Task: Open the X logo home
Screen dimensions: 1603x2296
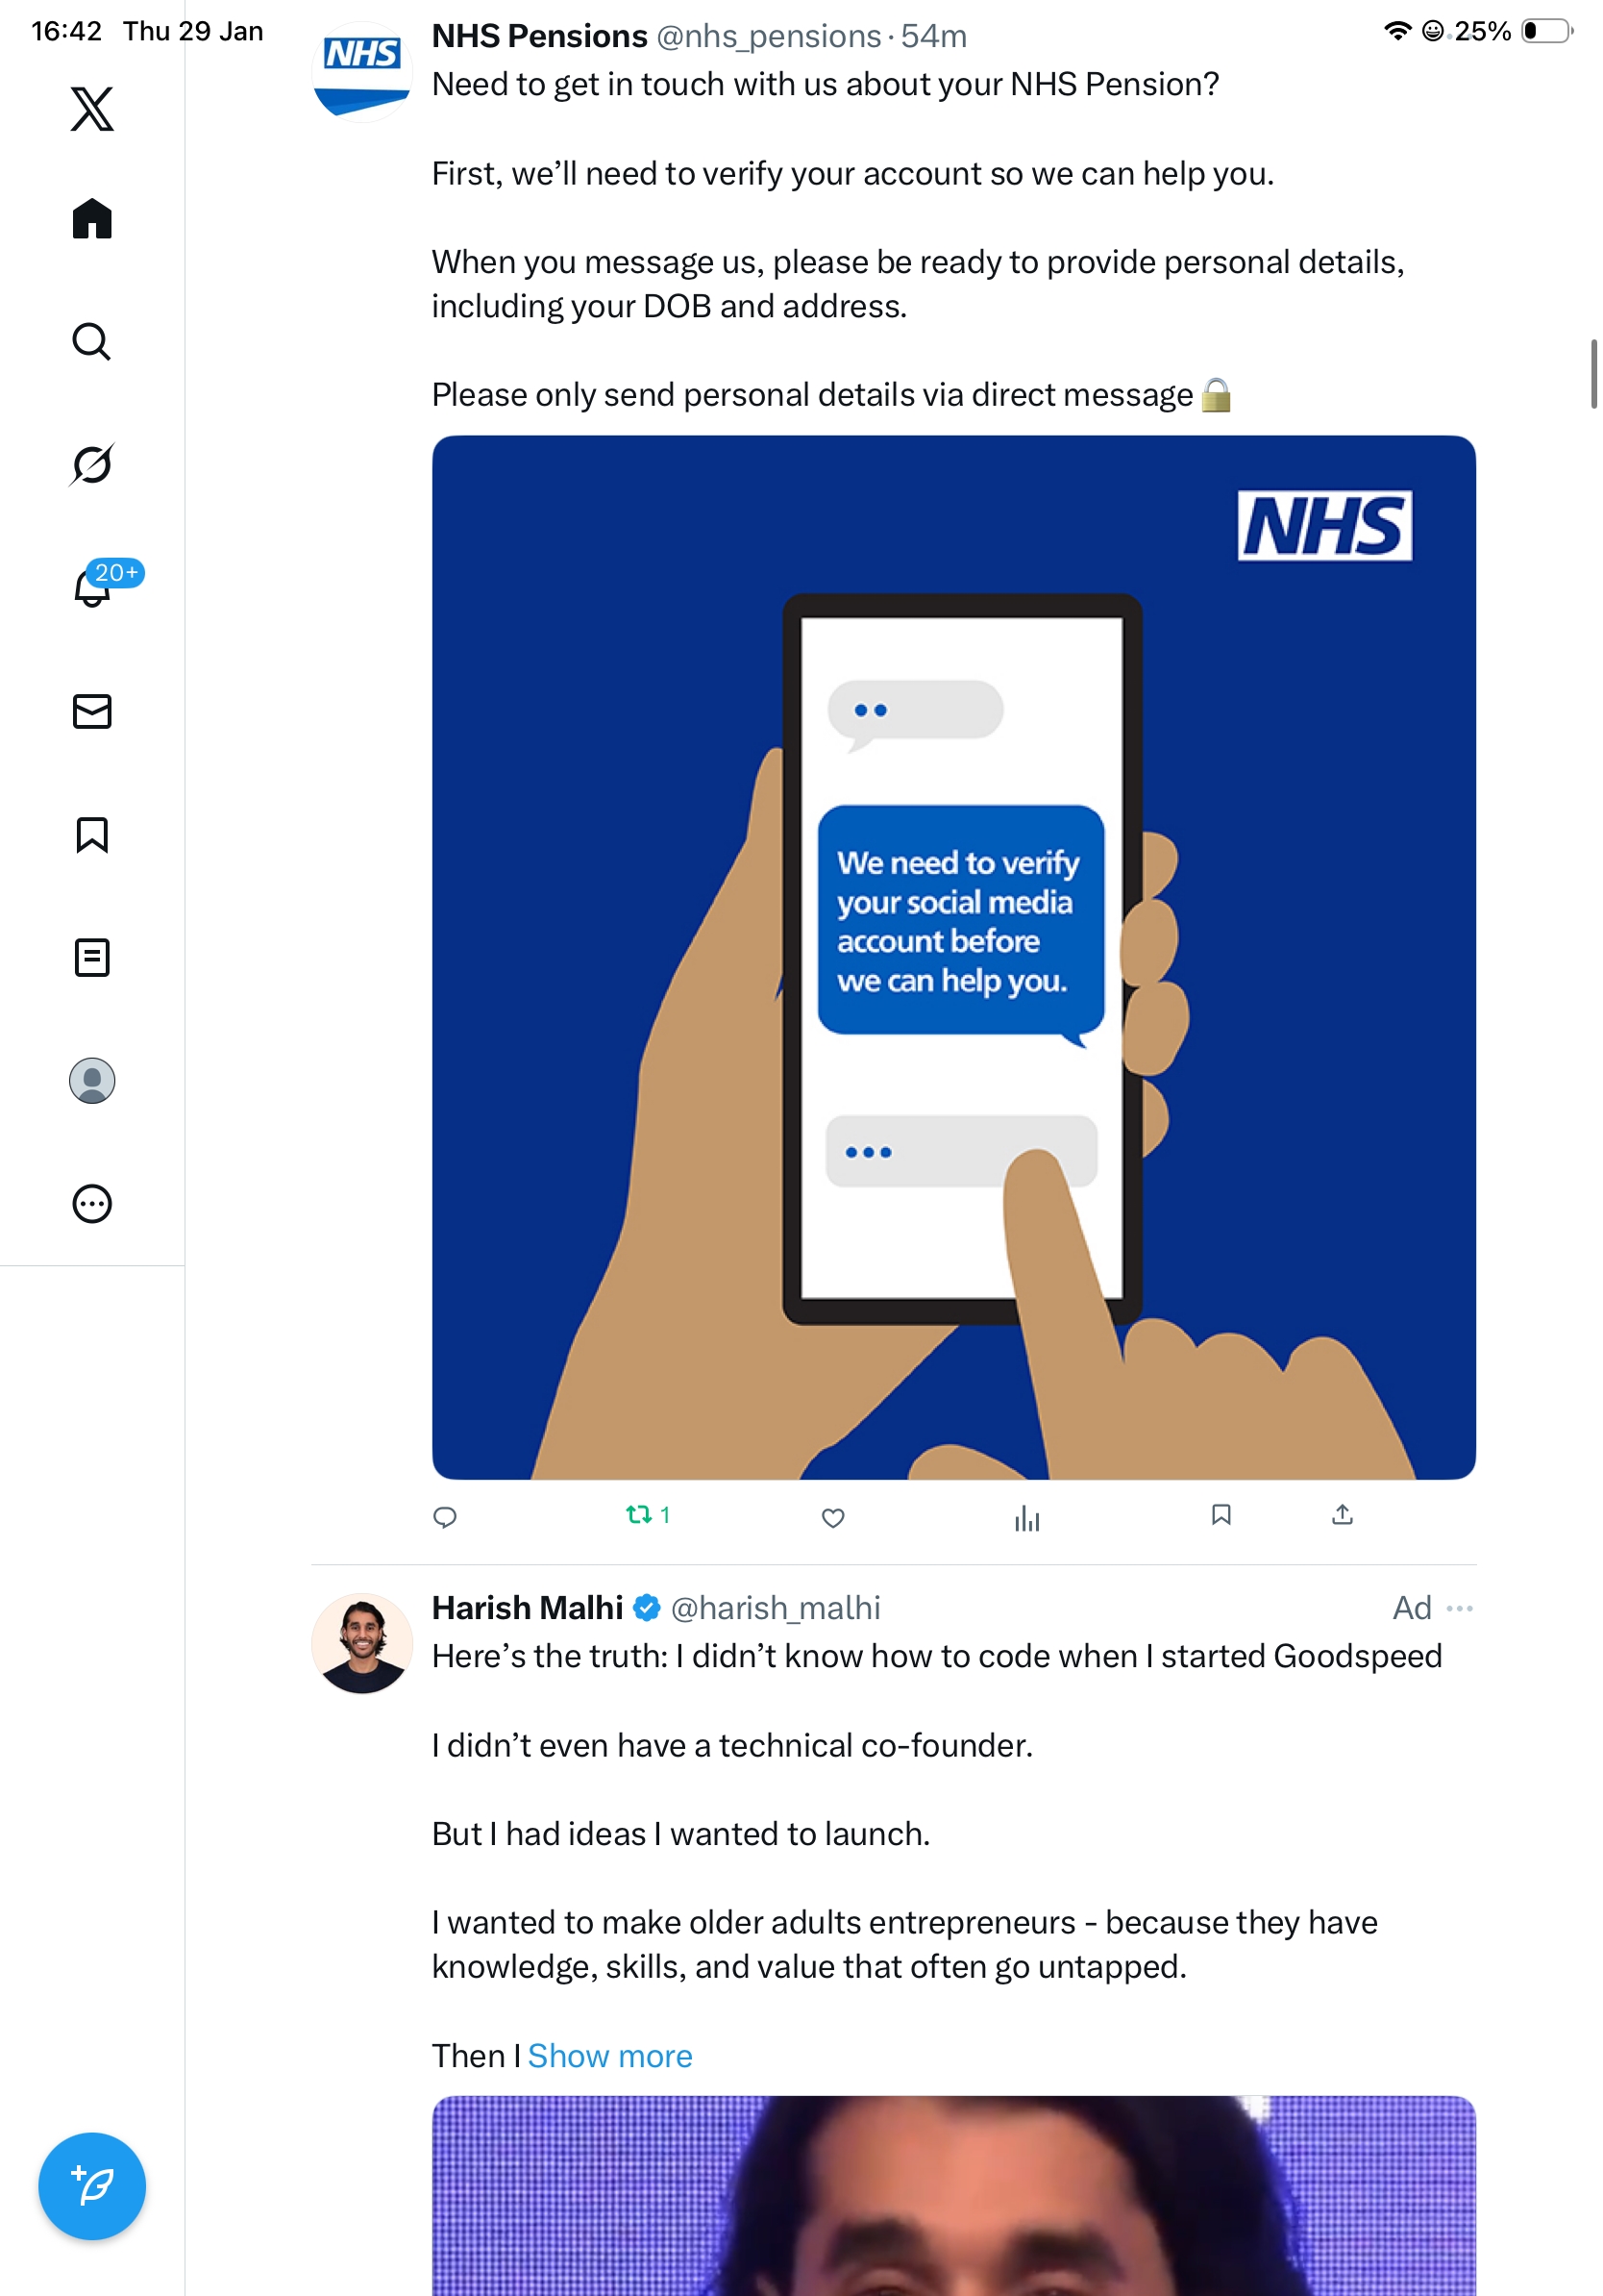Action: [92, 109]
